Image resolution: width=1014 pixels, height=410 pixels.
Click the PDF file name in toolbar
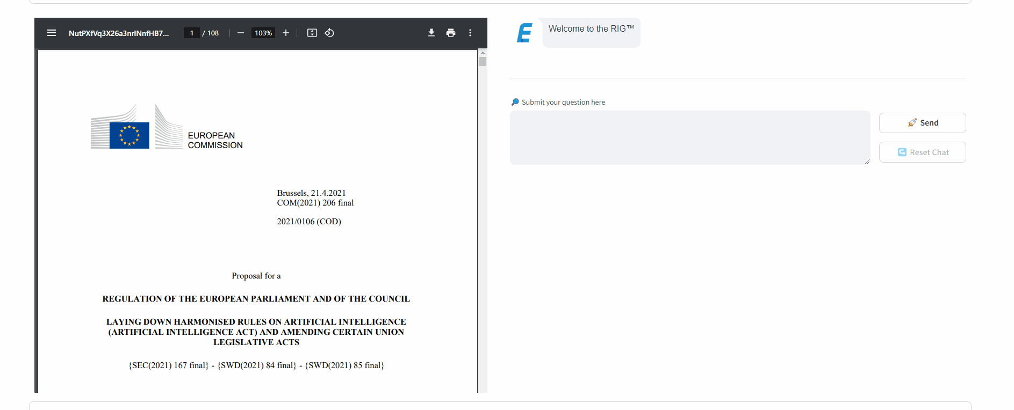[x=119, y=33]
